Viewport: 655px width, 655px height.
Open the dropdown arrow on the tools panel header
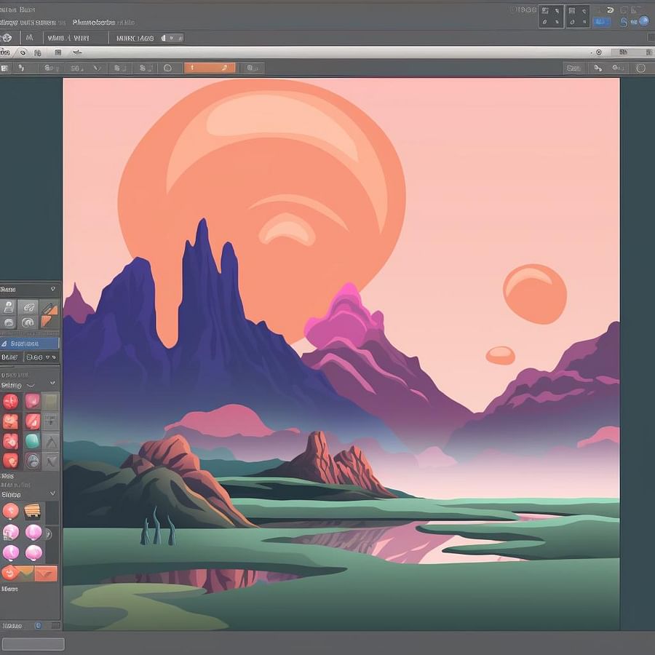[x=53, y=289]
